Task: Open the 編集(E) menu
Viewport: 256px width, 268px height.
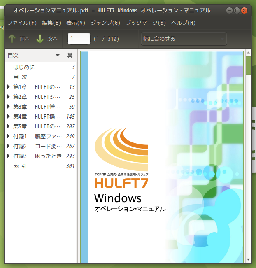Action: coord(51,23)
